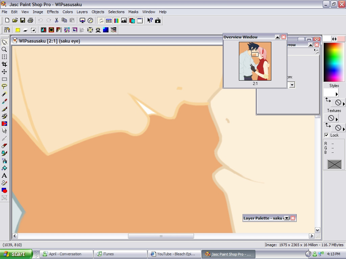This screenshot has width=346, height=259.
Task: Expand the Layer Palette roll-up arrow
Action: 287,218
